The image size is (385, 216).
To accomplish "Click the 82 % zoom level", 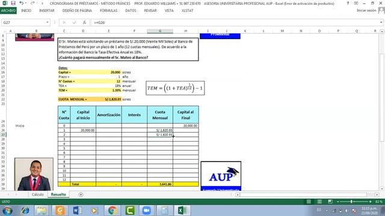I will click(378, 202).
